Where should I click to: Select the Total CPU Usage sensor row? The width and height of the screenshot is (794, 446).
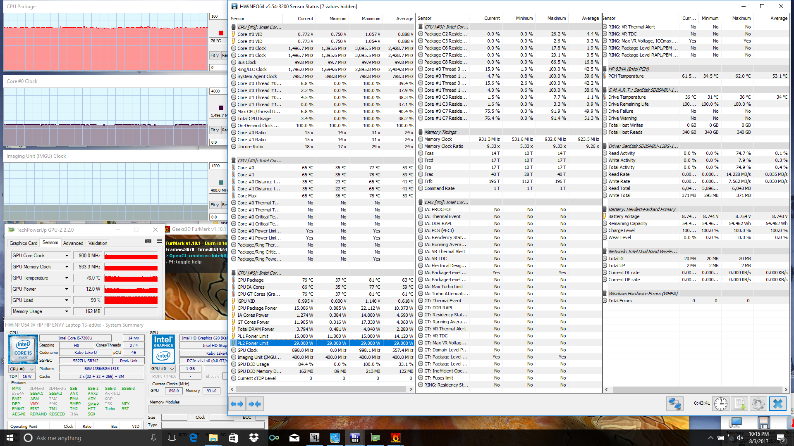322,119
